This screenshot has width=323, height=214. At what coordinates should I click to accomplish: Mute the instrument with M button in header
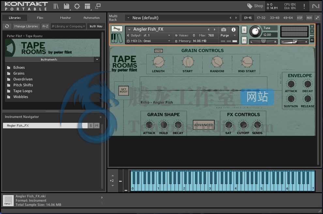pos(244,40)
